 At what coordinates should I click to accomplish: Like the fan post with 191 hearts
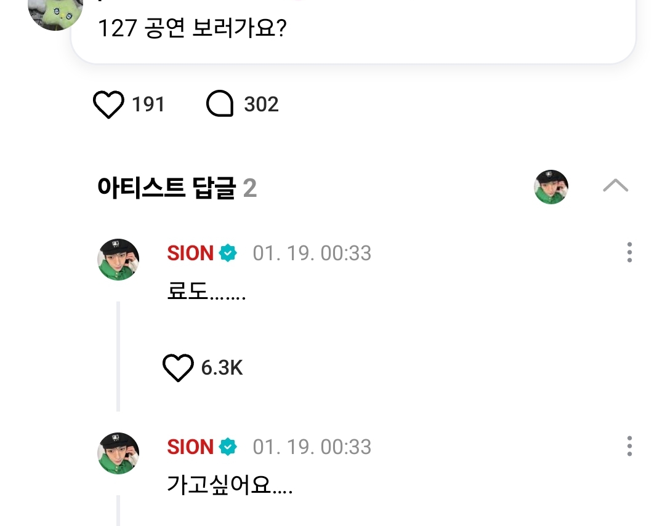click(108, 104)
